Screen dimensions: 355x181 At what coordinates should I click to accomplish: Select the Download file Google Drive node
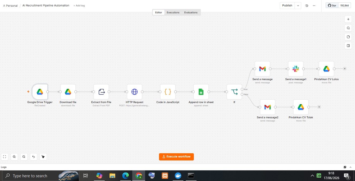pyautogui.click(x=68, y=92)
